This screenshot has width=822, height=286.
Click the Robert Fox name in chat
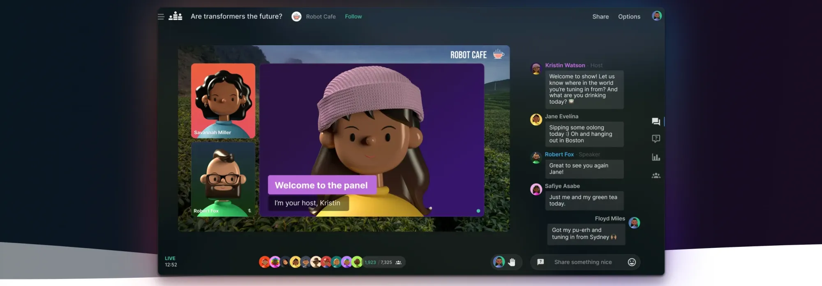(559, 155)
